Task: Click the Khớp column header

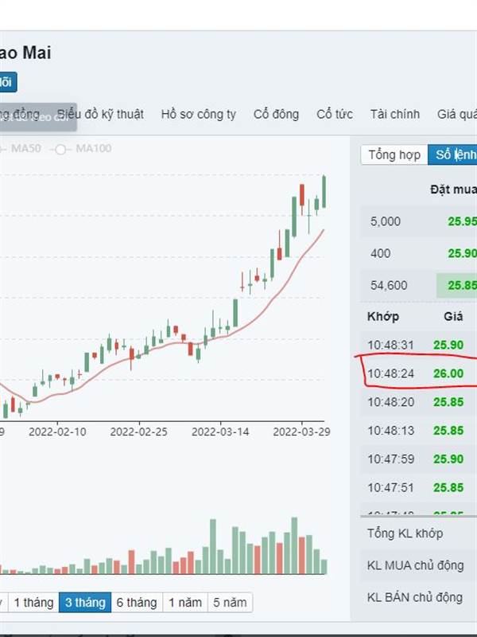Action: [x=383, y=316]
